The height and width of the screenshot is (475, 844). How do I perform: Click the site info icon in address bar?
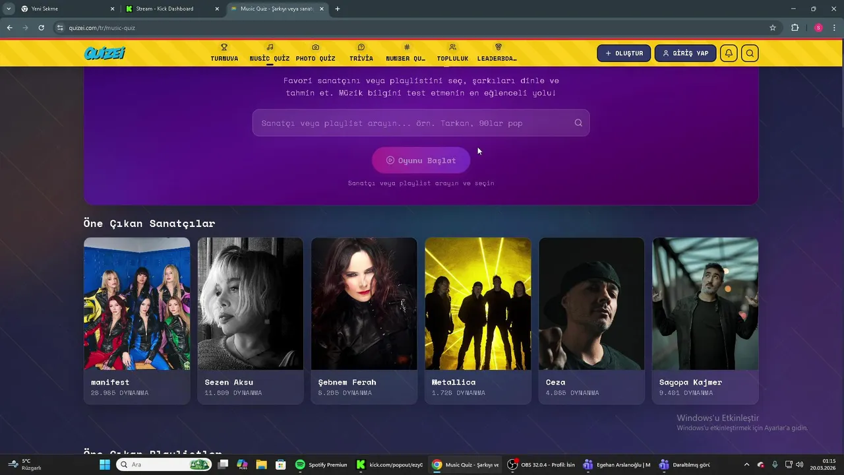(60, 28)
